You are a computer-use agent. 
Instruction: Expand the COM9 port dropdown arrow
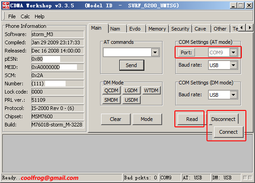(233, 52)
